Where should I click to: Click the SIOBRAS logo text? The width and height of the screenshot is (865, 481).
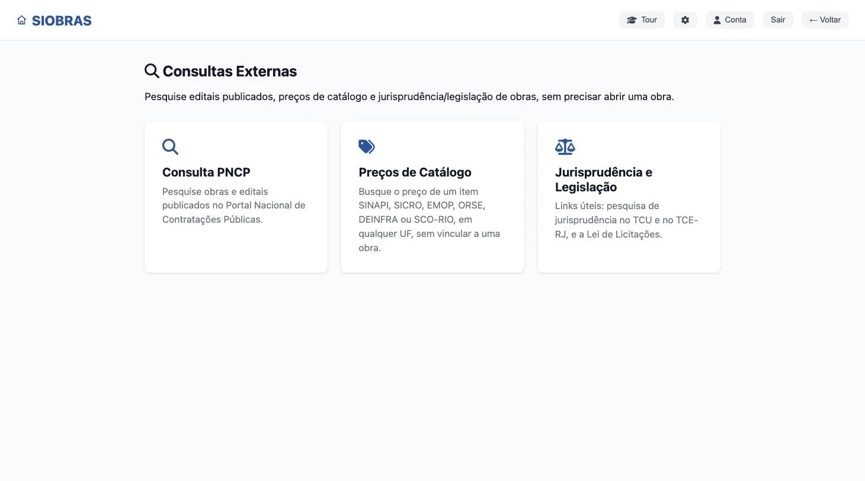click(62, 21)
